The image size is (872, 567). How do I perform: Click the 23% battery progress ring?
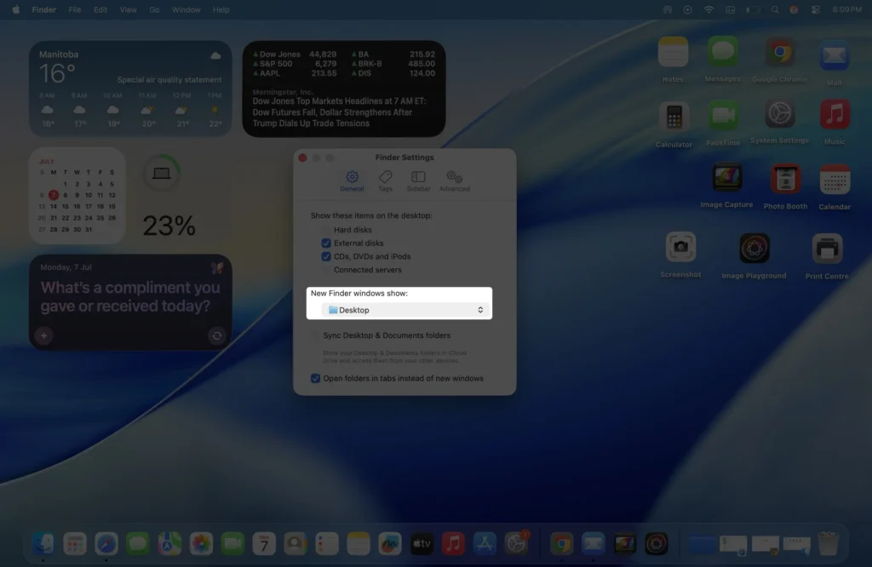pyautogui.click(x=163, y=173)
